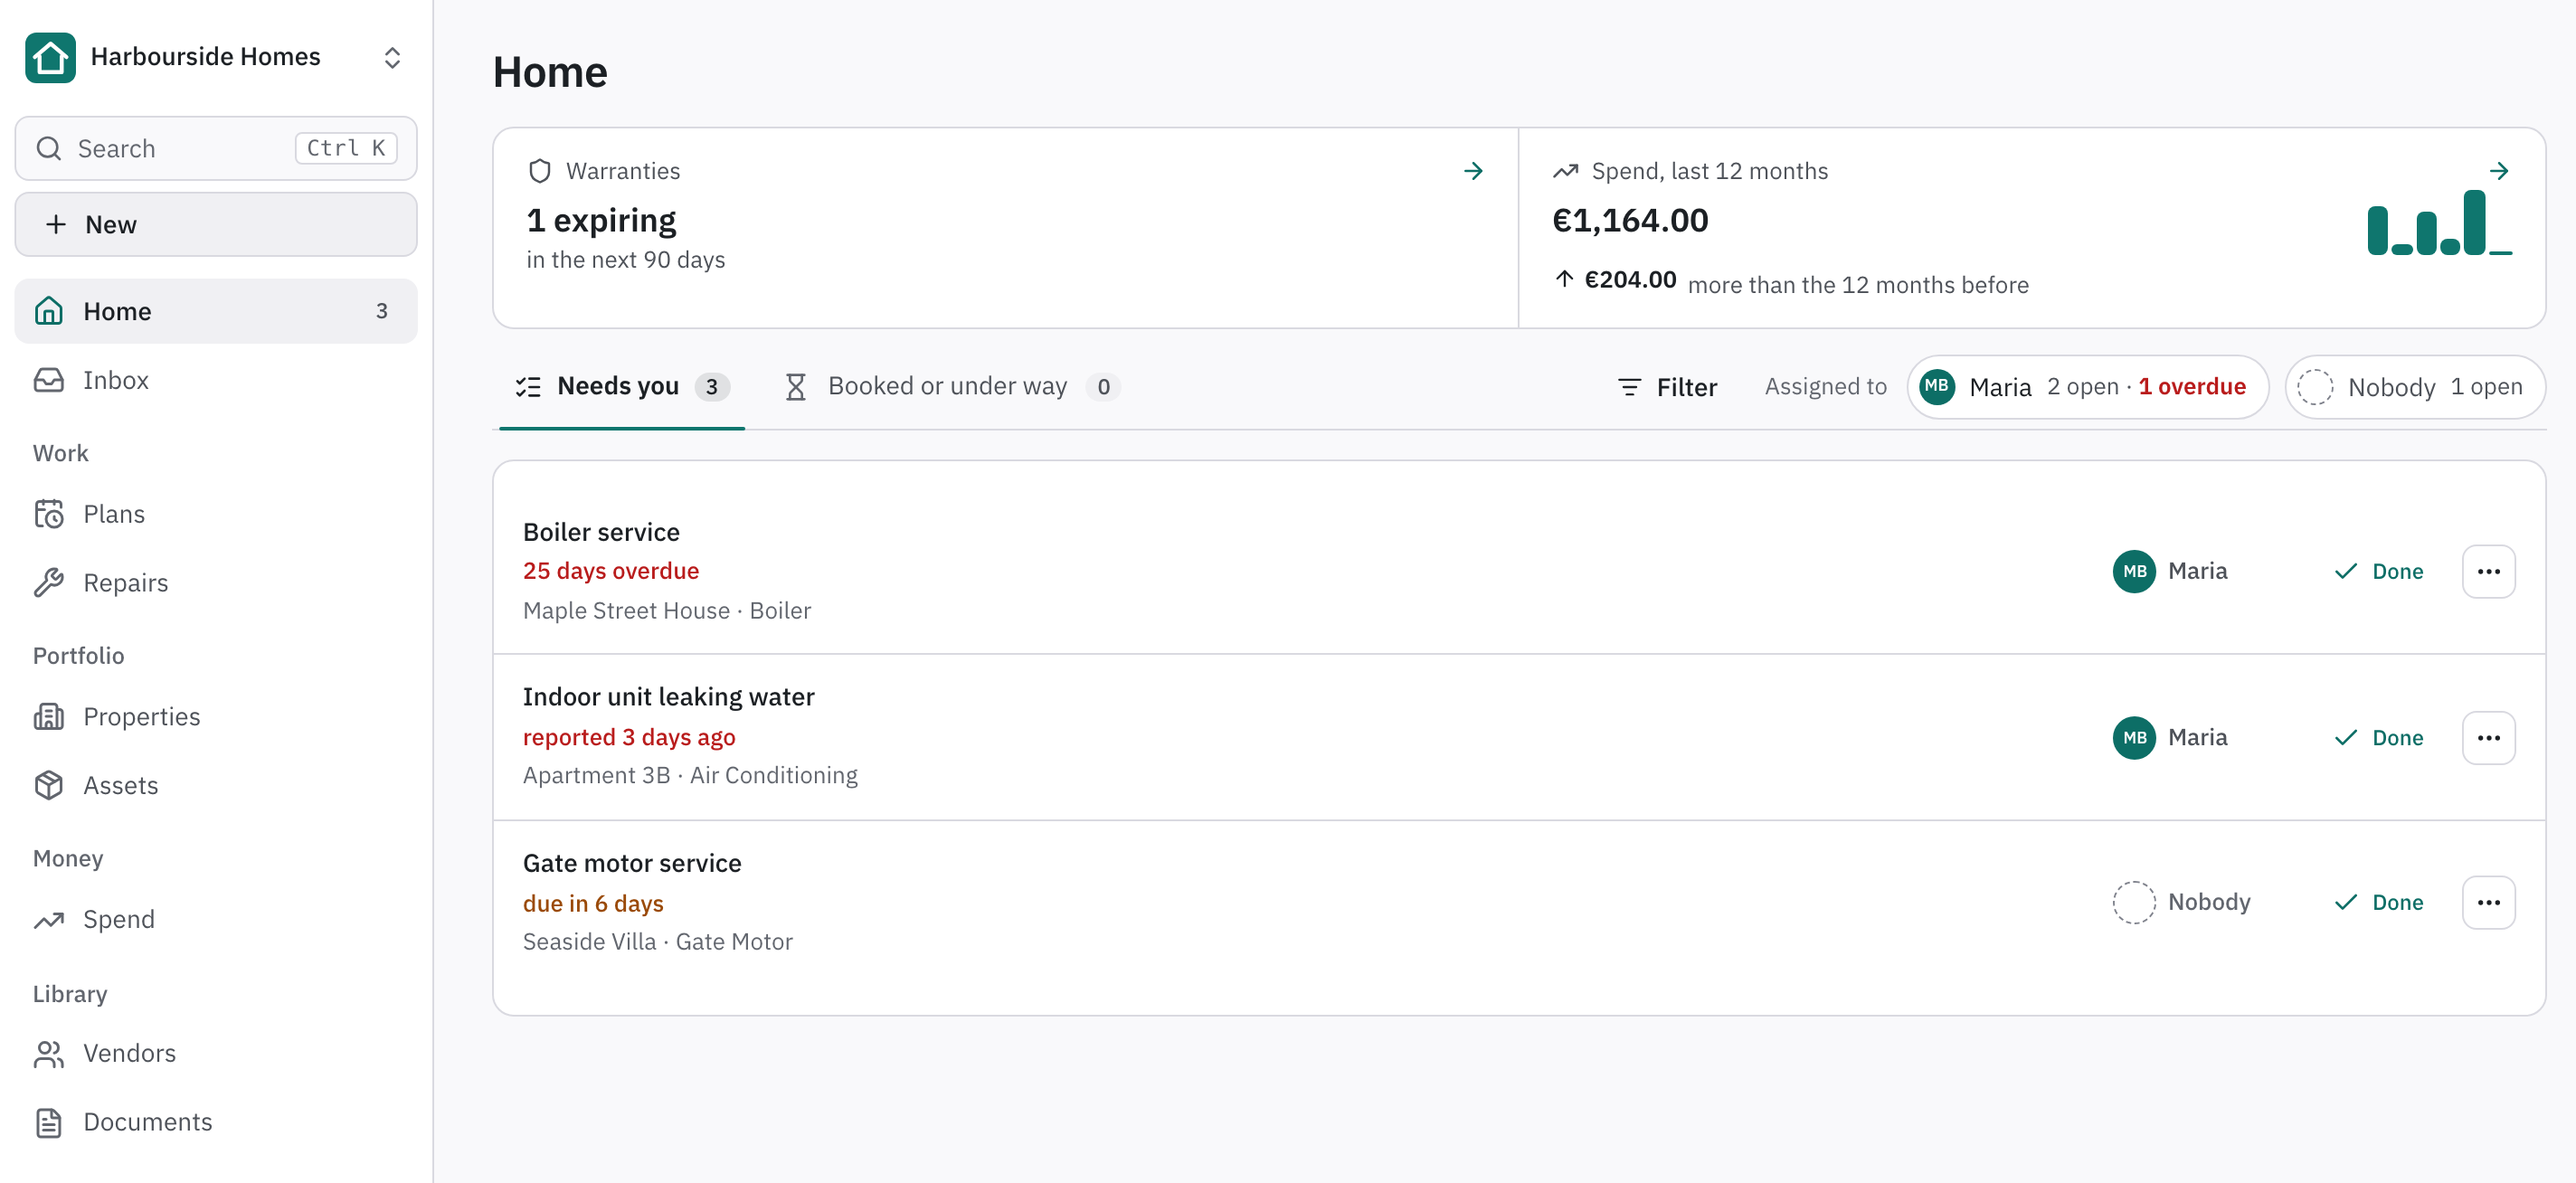This screenshot has width=2576, height=1183.
Task: Open the Indoor unit leaking water task
Action: (668, 697)
